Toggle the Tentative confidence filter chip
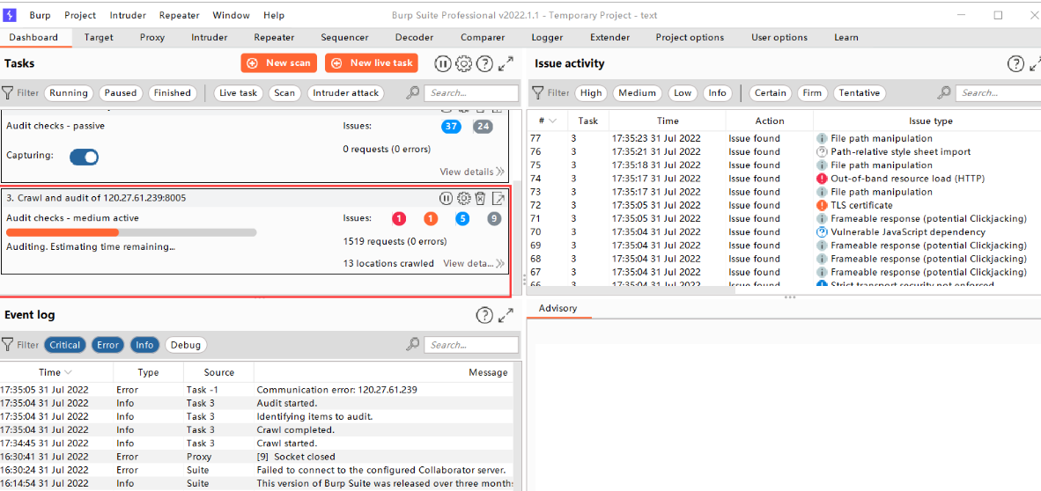This screenshot has height=491, width=1041. [859, 93]
